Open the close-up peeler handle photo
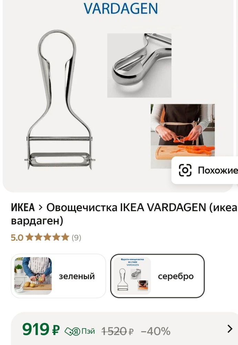This screenshot has width=238, height=345. [139, 65]
